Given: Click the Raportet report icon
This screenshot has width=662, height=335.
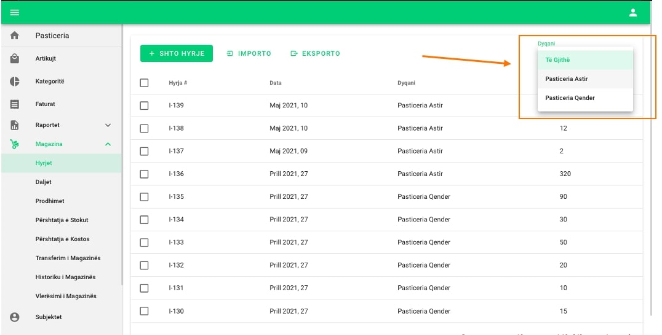Looking at the screenshot, I should click(15, 125).
